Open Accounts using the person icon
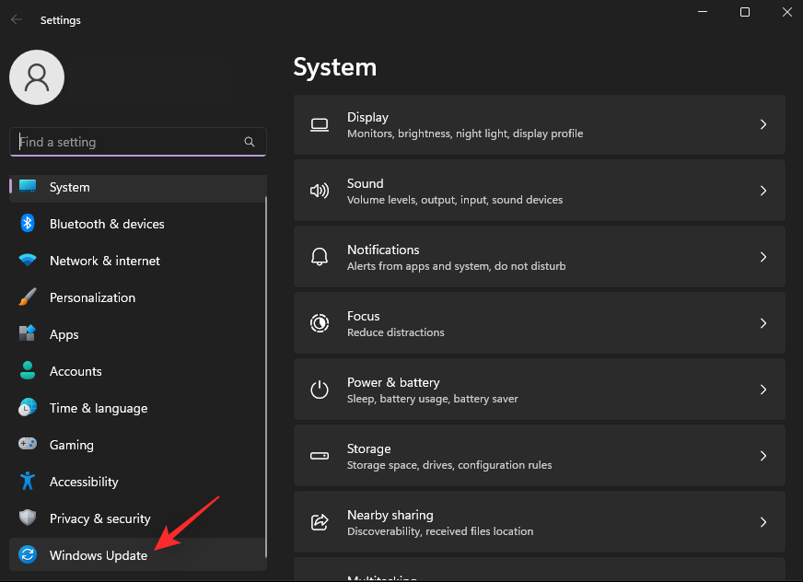This screenshot has height=582, width=803. tap(26, 371)
